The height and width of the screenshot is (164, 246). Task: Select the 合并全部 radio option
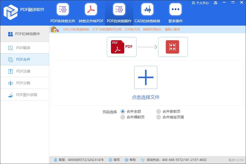click(x=123, y=111)
